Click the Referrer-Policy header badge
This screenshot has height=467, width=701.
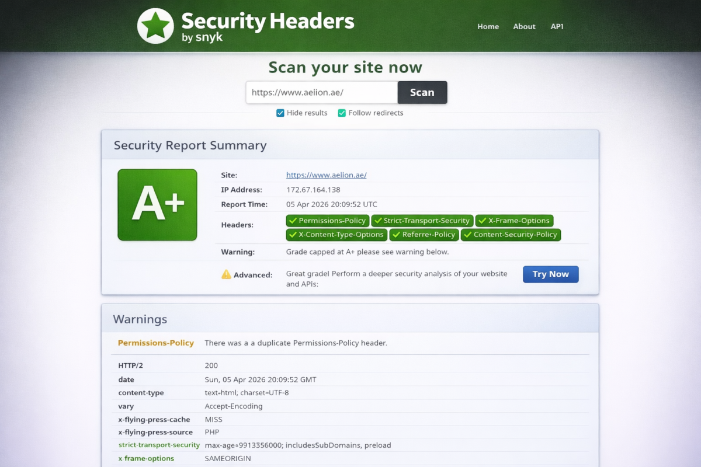click(x=424, y=235)
